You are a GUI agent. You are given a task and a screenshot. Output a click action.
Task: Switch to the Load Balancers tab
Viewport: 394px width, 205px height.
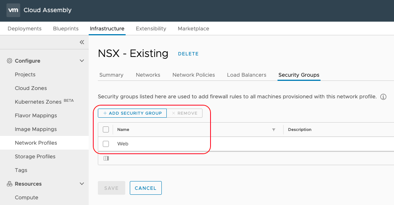(247, 75)
